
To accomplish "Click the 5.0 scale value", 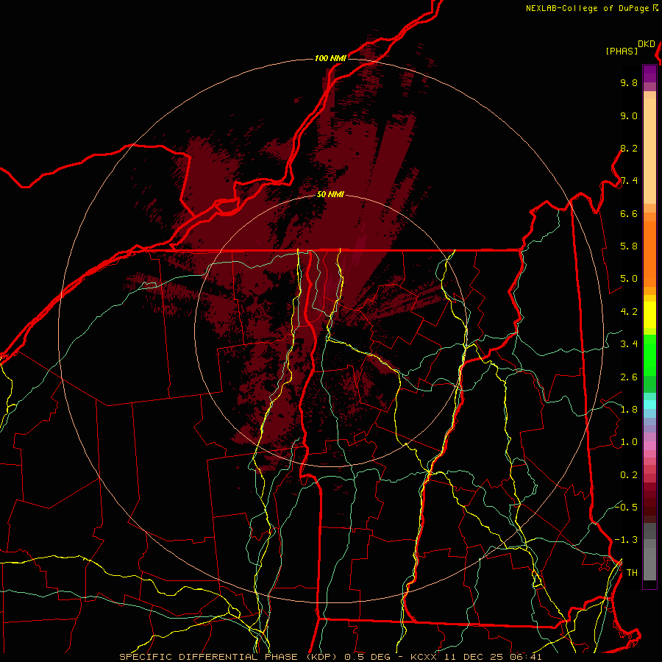I will tap(629, 279).
